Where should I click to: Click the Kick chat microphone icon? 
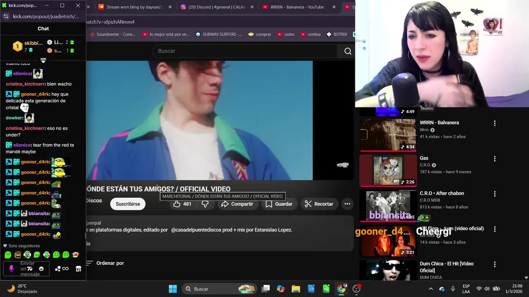[x=11, y=269]
